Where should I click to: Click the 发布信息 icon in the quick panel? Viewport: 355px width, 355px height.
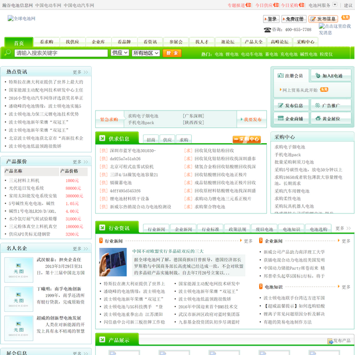point(290,105)
